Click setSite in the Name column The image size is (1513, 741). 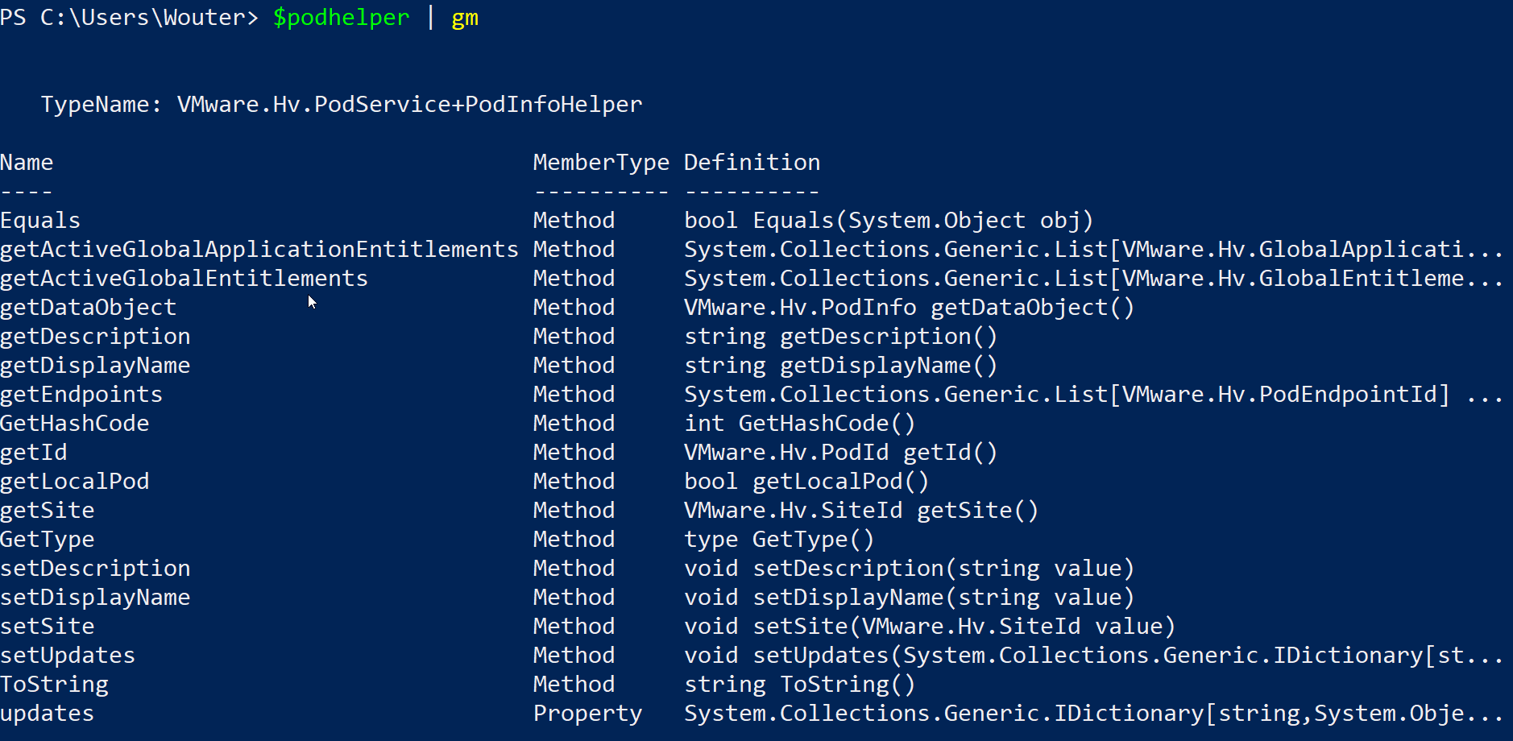point(48,627)
